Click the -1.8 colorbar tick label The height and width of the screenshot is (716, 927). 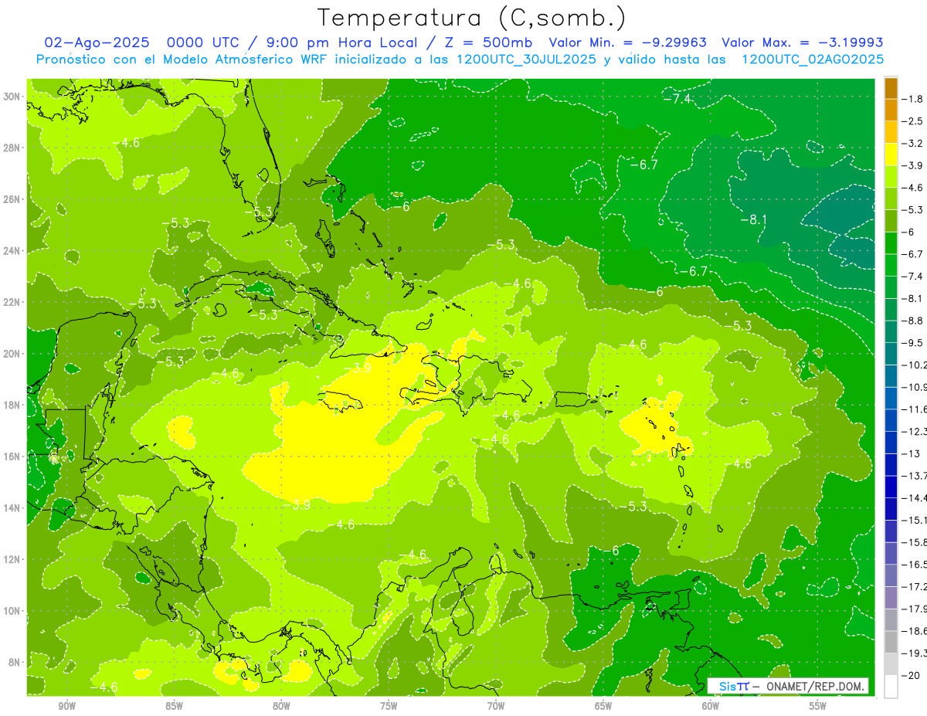click(913, 99)
